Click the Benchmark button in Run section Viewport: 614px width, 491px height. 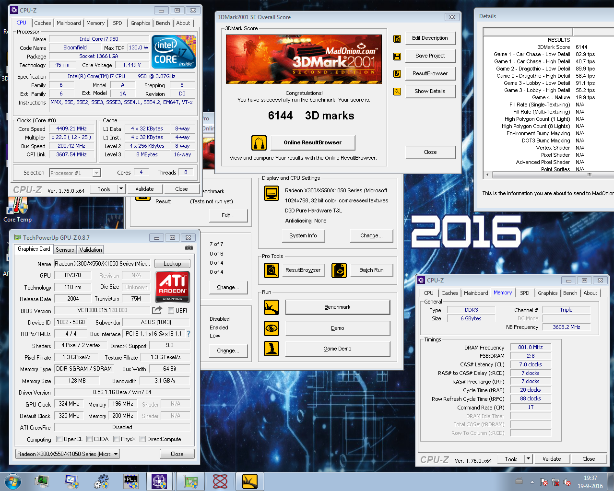click(x=337, y=307)
